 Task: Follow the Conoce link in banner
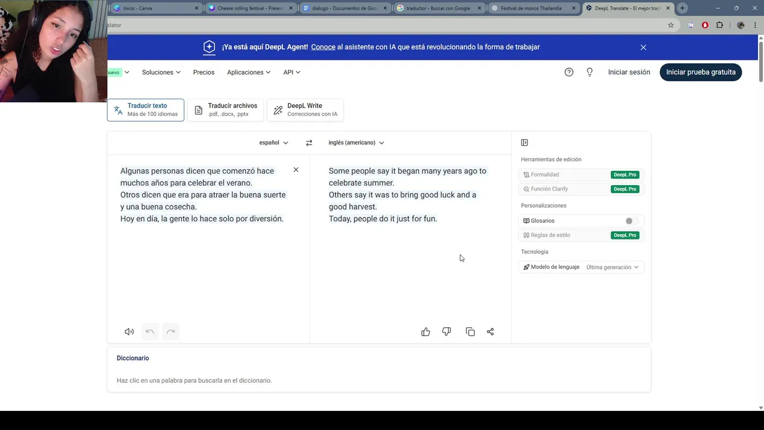[x=323, y=47]
